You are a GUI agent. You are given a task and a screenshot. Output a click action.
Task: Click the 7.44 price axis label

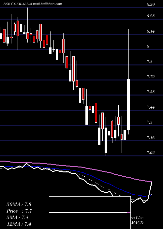(151, 107)
